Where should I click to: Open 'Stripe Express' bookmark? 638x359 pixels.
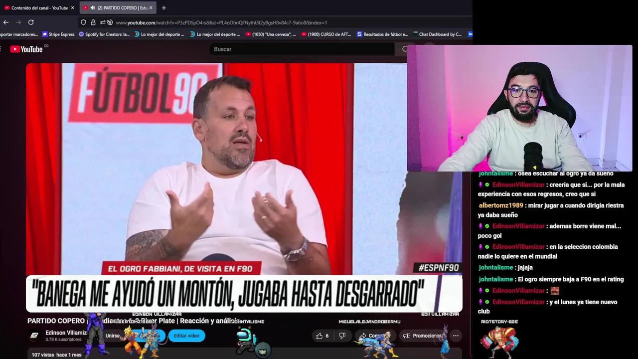pyautogui.click(x=58, y=34)
